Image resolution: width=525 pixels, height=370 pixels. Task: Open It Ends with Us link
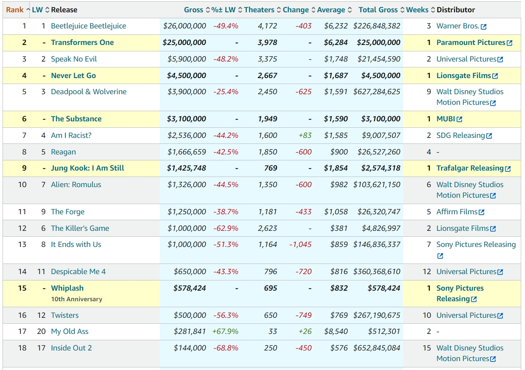(x=76, y=244)
